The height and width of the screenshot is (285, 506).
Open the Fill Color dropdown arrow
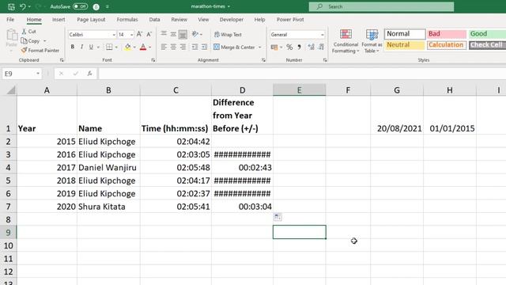click(134, 47)
